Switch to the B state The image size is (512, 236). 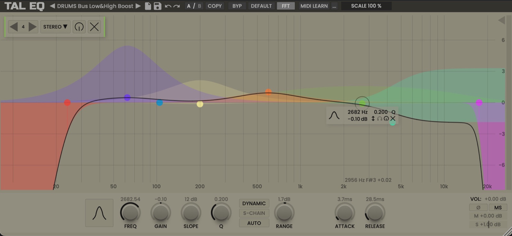(200, 6)
